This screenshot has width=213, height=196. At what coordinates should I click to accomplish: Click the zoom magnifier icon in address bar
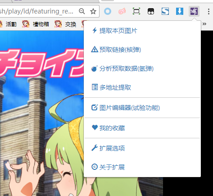pos(82,11)
